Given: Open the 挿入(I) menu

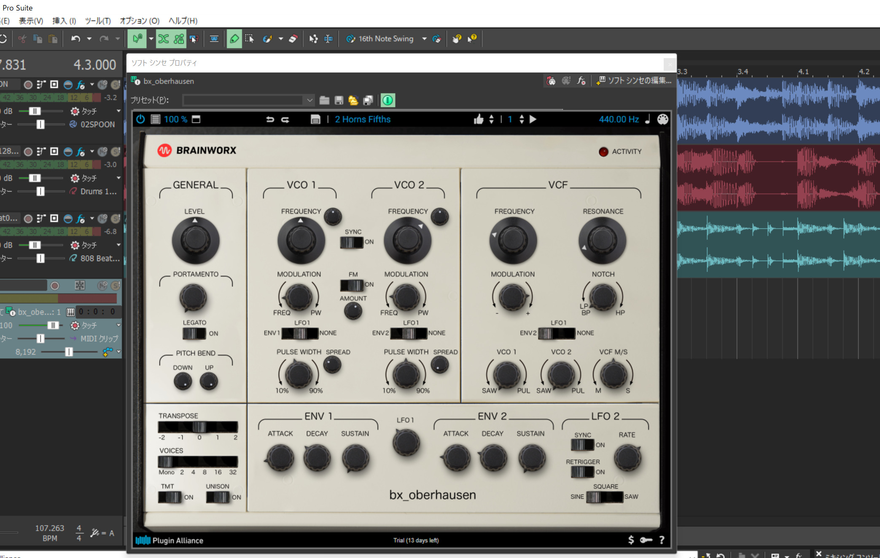Looking at the screenshot, I should click(64, 21).
